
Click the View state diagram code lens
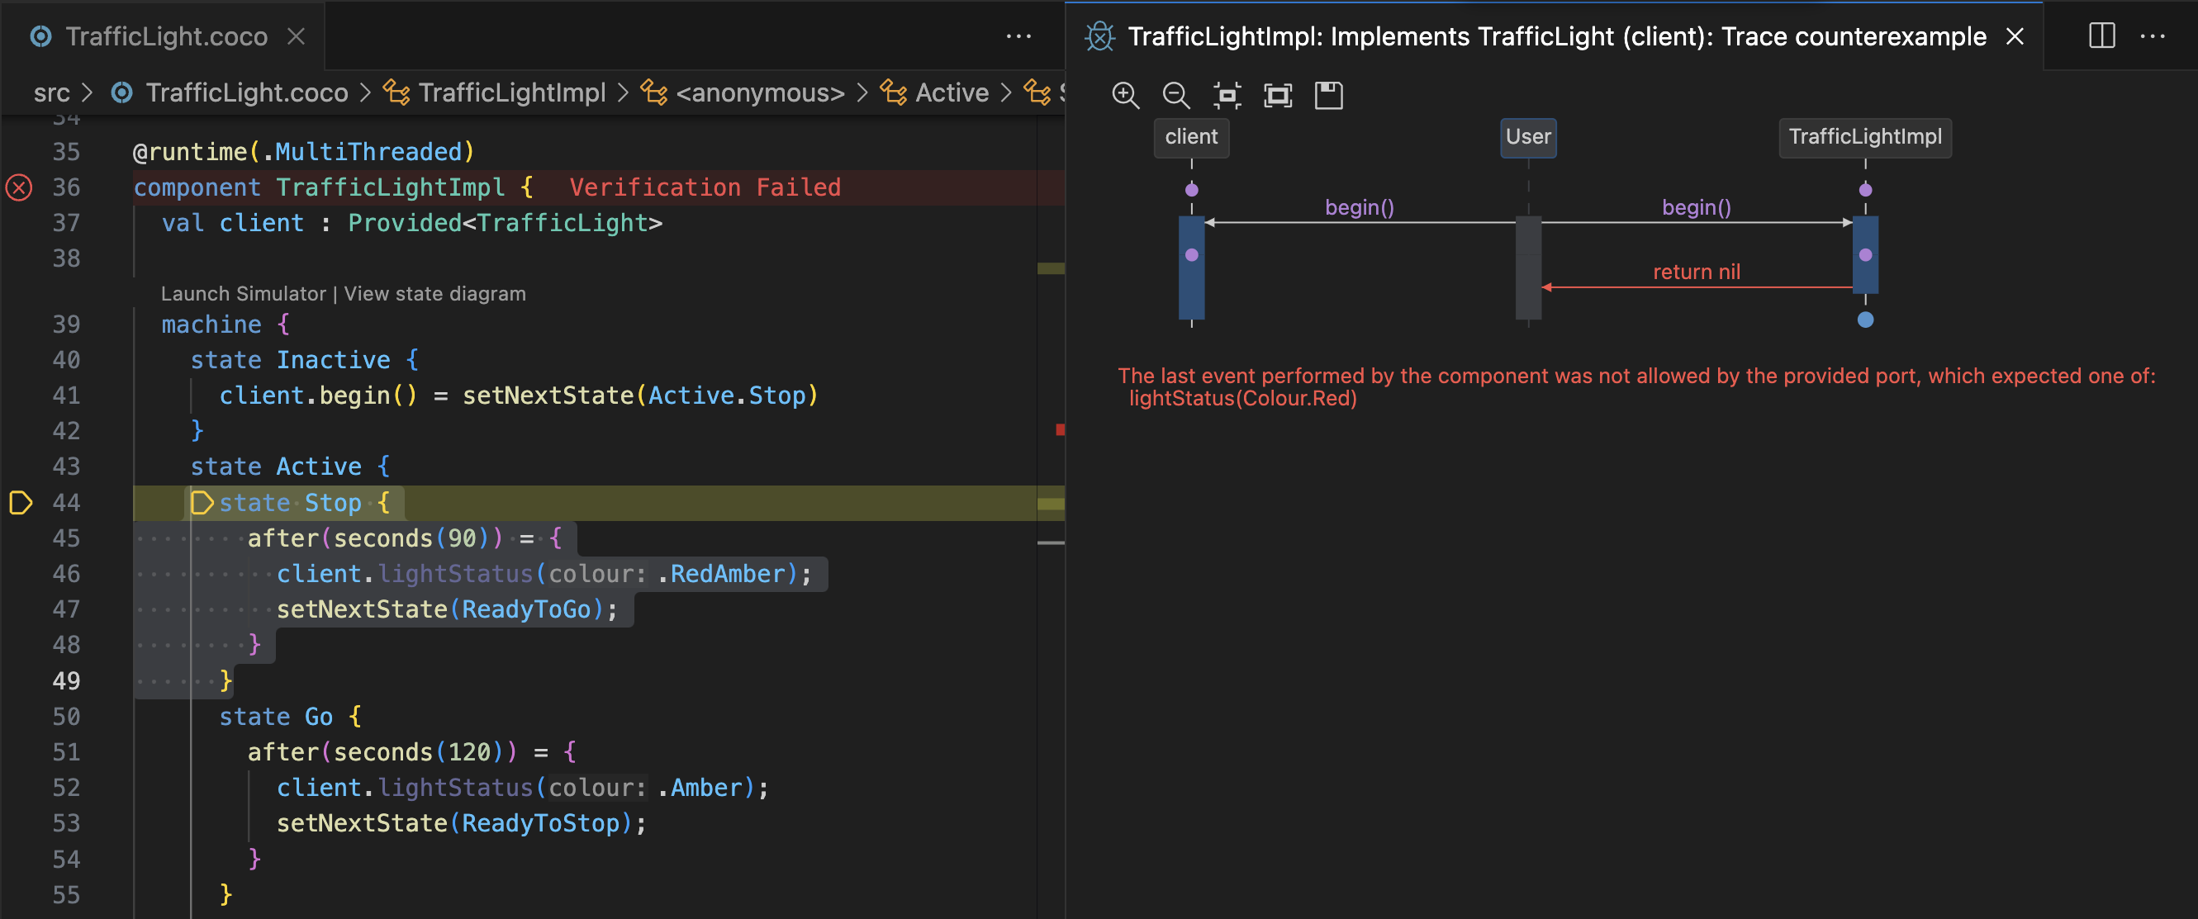coord(435,293)
